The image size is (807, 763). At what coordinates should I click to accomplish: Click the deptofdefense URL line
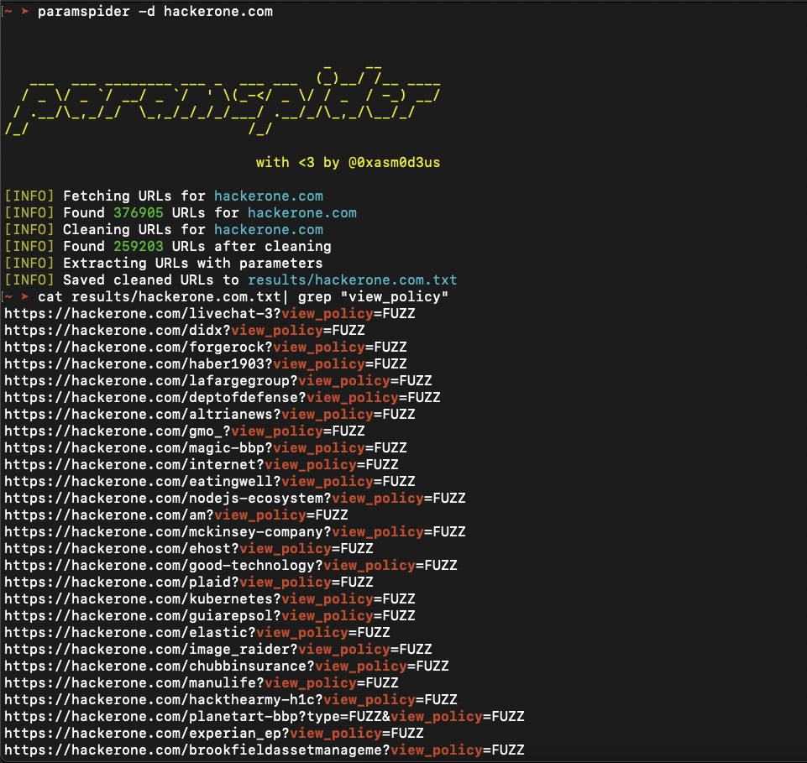click(x=223, y=398)
